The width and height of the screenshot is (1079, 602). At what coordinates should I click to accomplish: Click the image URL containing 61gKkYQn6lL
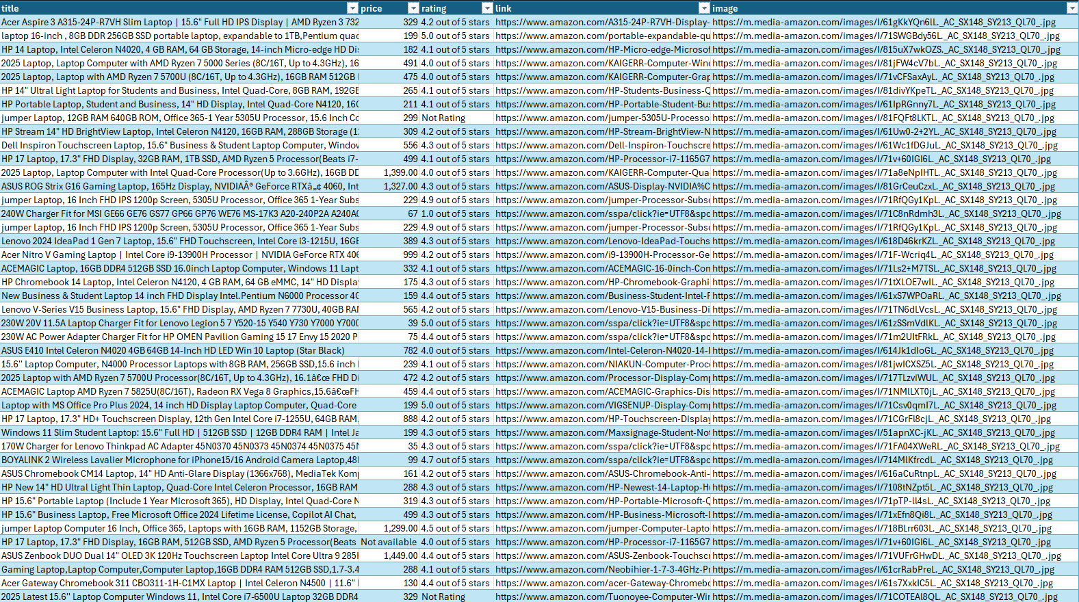pos(895,22)
